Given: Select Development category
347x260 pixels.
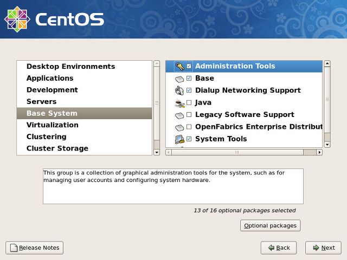Looking at the screenshot, I should click(85, 90).
